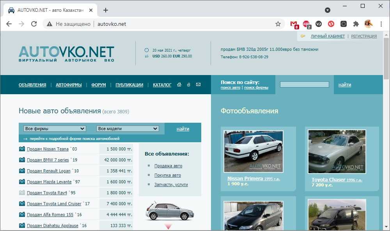This screenshot has width=390, height=231.
Task: Click the paperclip icon next to home icon
Action: point(189,85)
